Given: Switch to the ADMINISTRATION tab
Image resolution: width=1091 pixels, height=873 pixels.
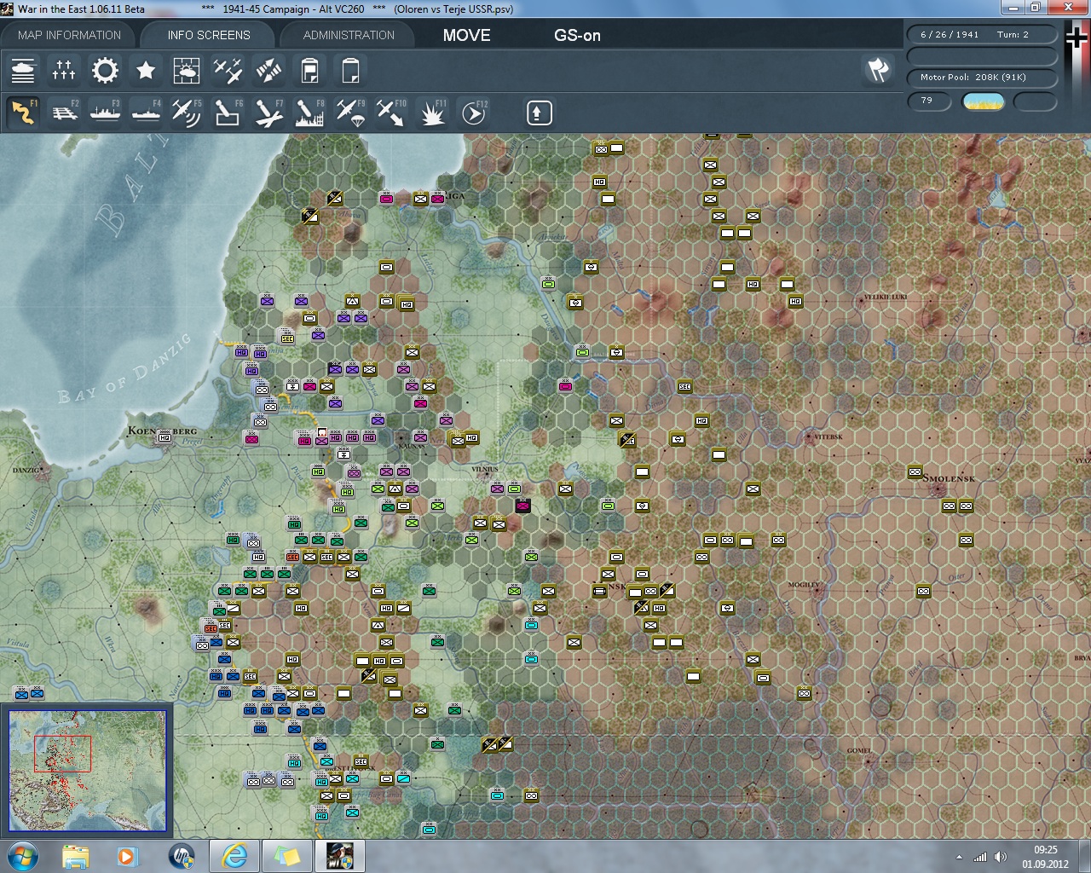Looking at the screenshot, I should [349, 35].
